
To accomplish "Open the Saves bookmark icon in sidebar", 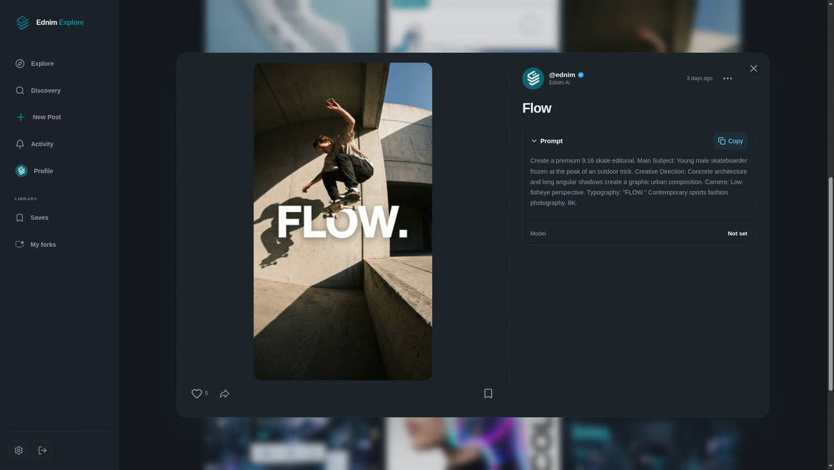I will 19,218.
